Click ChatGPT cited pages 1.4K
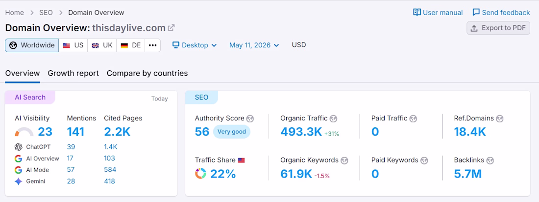The width and height of the screenshot is (539, 202). click(x=111, y=147)
